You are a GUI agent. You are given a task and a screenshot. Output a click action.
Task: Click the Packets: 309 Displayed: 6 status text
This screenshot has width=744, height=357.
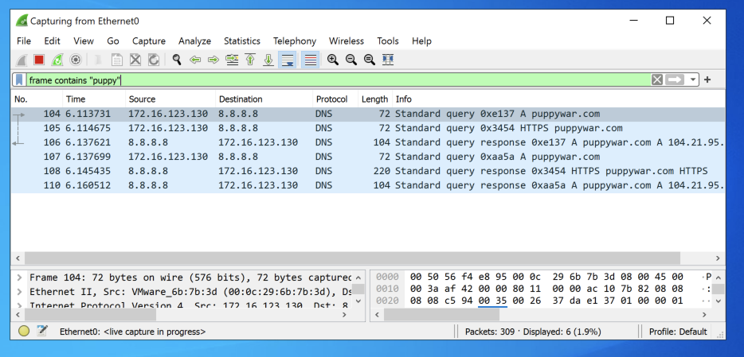533,332
